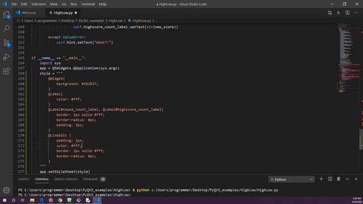Open the Edit menu

[24, 4]
